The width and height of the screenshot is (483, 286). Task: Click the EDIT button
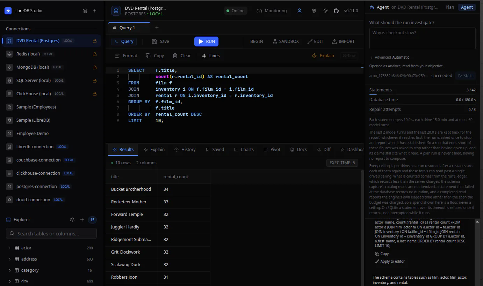click(x=315, y=42)
